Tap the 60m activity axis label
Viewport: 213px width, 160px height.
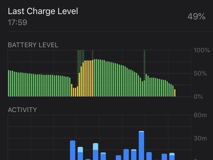(x=200, y=115)
